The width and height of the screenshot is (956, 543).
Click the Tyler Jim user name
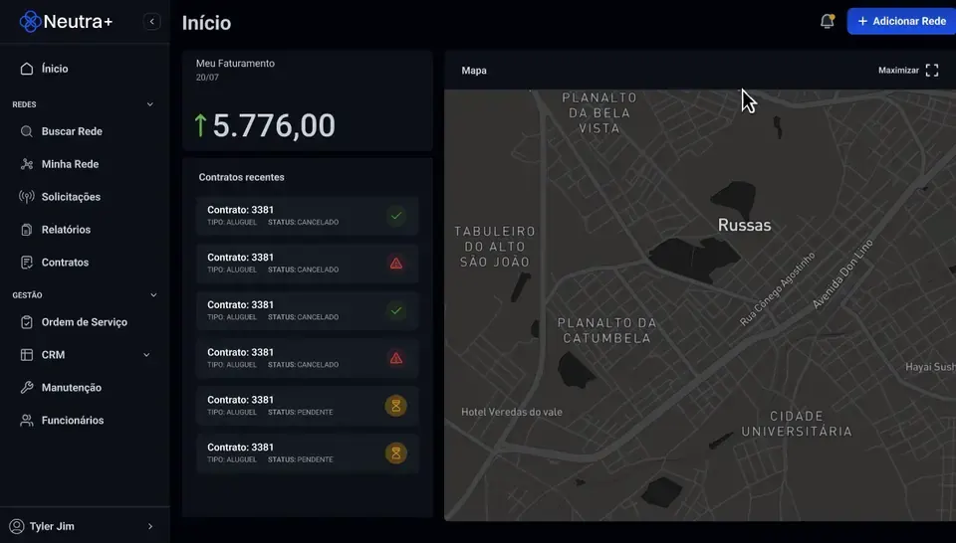pyautogui.click(x=52, y=526)
